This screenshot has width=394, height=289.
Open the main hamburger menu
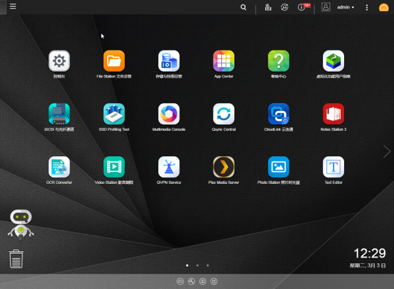pyautogui.click(x=12, y=7)
